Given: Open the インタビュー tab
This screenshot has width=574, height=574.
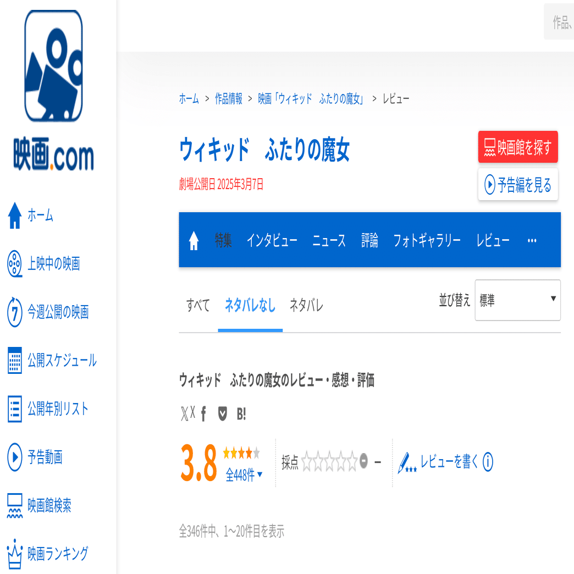Looking at the screenshot, I should 272,240.
